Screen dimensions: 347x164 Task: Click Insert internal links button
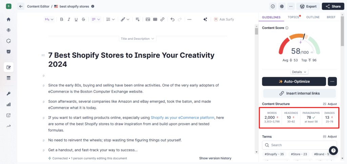click(300, 93)
